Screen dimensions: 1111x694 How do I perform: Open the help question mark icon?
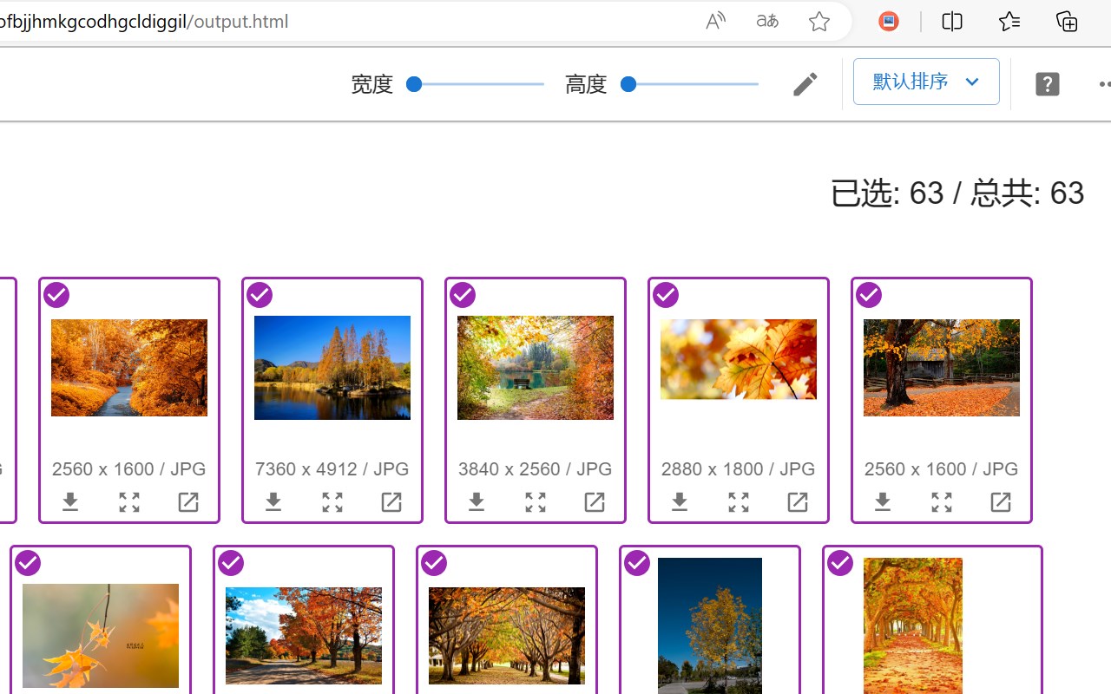(x=1048, y=84)
